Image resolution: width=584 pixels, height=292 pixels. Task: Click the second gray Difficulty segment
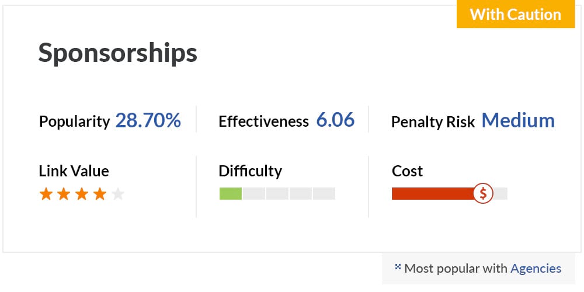click(x=277, y=194)
